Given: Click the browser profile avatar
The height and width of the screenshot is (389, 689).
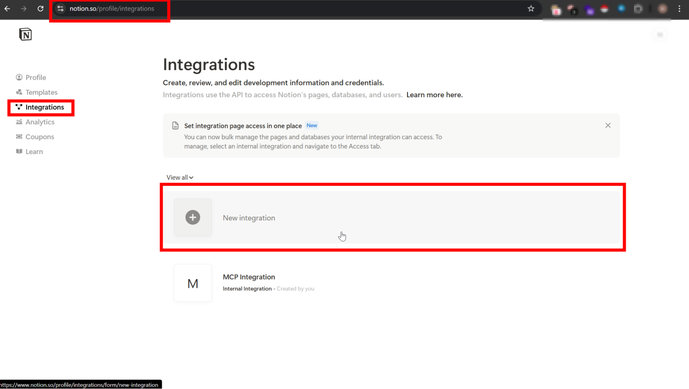Looking at the screenshot, I should coord(662,9).
